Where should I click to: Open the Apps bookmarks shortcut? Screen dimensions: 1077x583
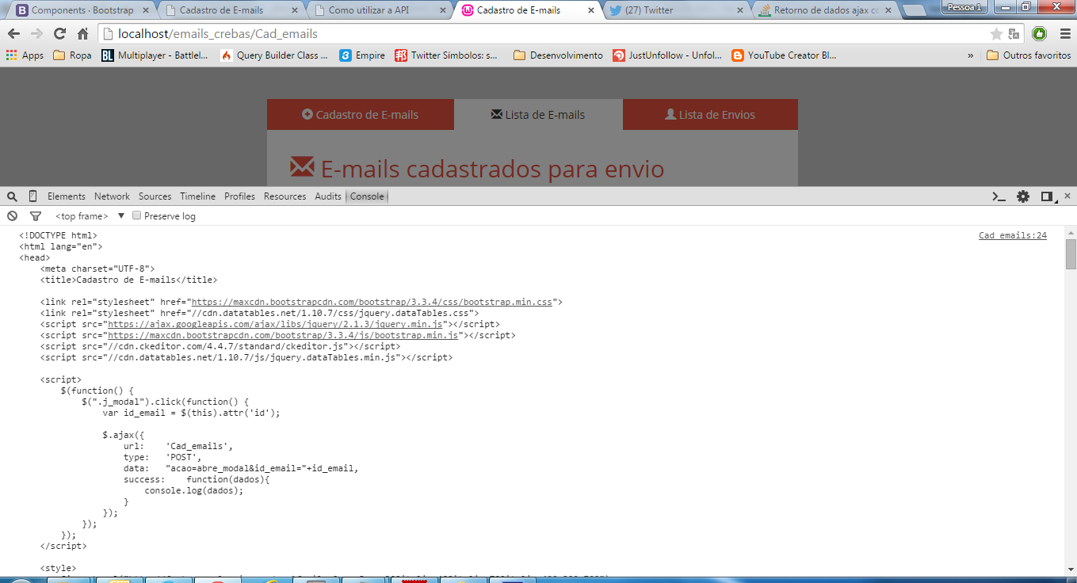(x=25, y=55)
